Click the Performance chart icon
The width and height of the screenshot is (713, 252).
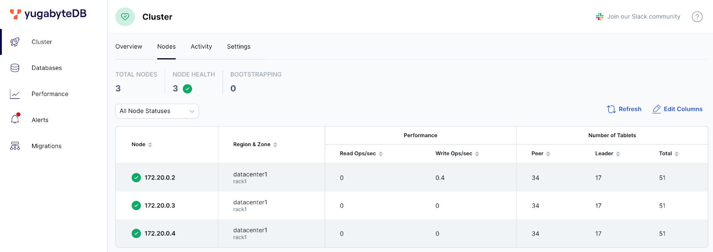tap(15, 94)
